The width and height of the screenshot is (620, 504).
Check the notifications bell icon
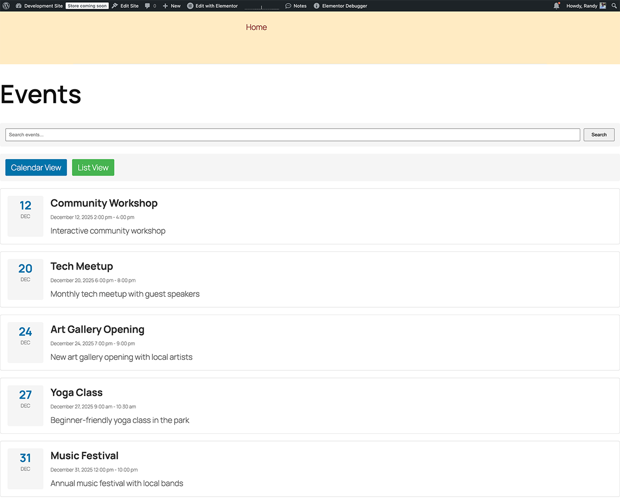coord(556,6)
